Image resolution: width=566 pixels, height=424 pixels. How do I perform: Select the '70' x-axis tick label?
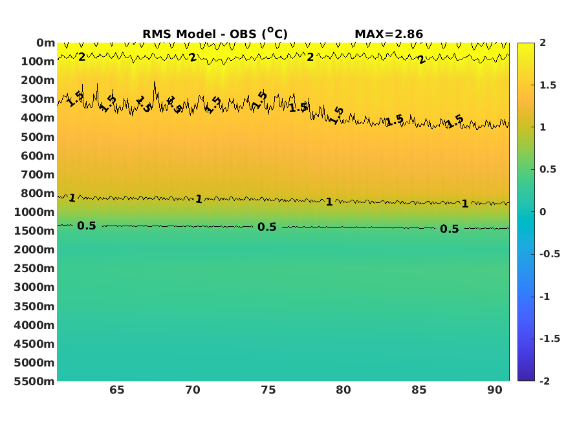(x=193, y=390)
